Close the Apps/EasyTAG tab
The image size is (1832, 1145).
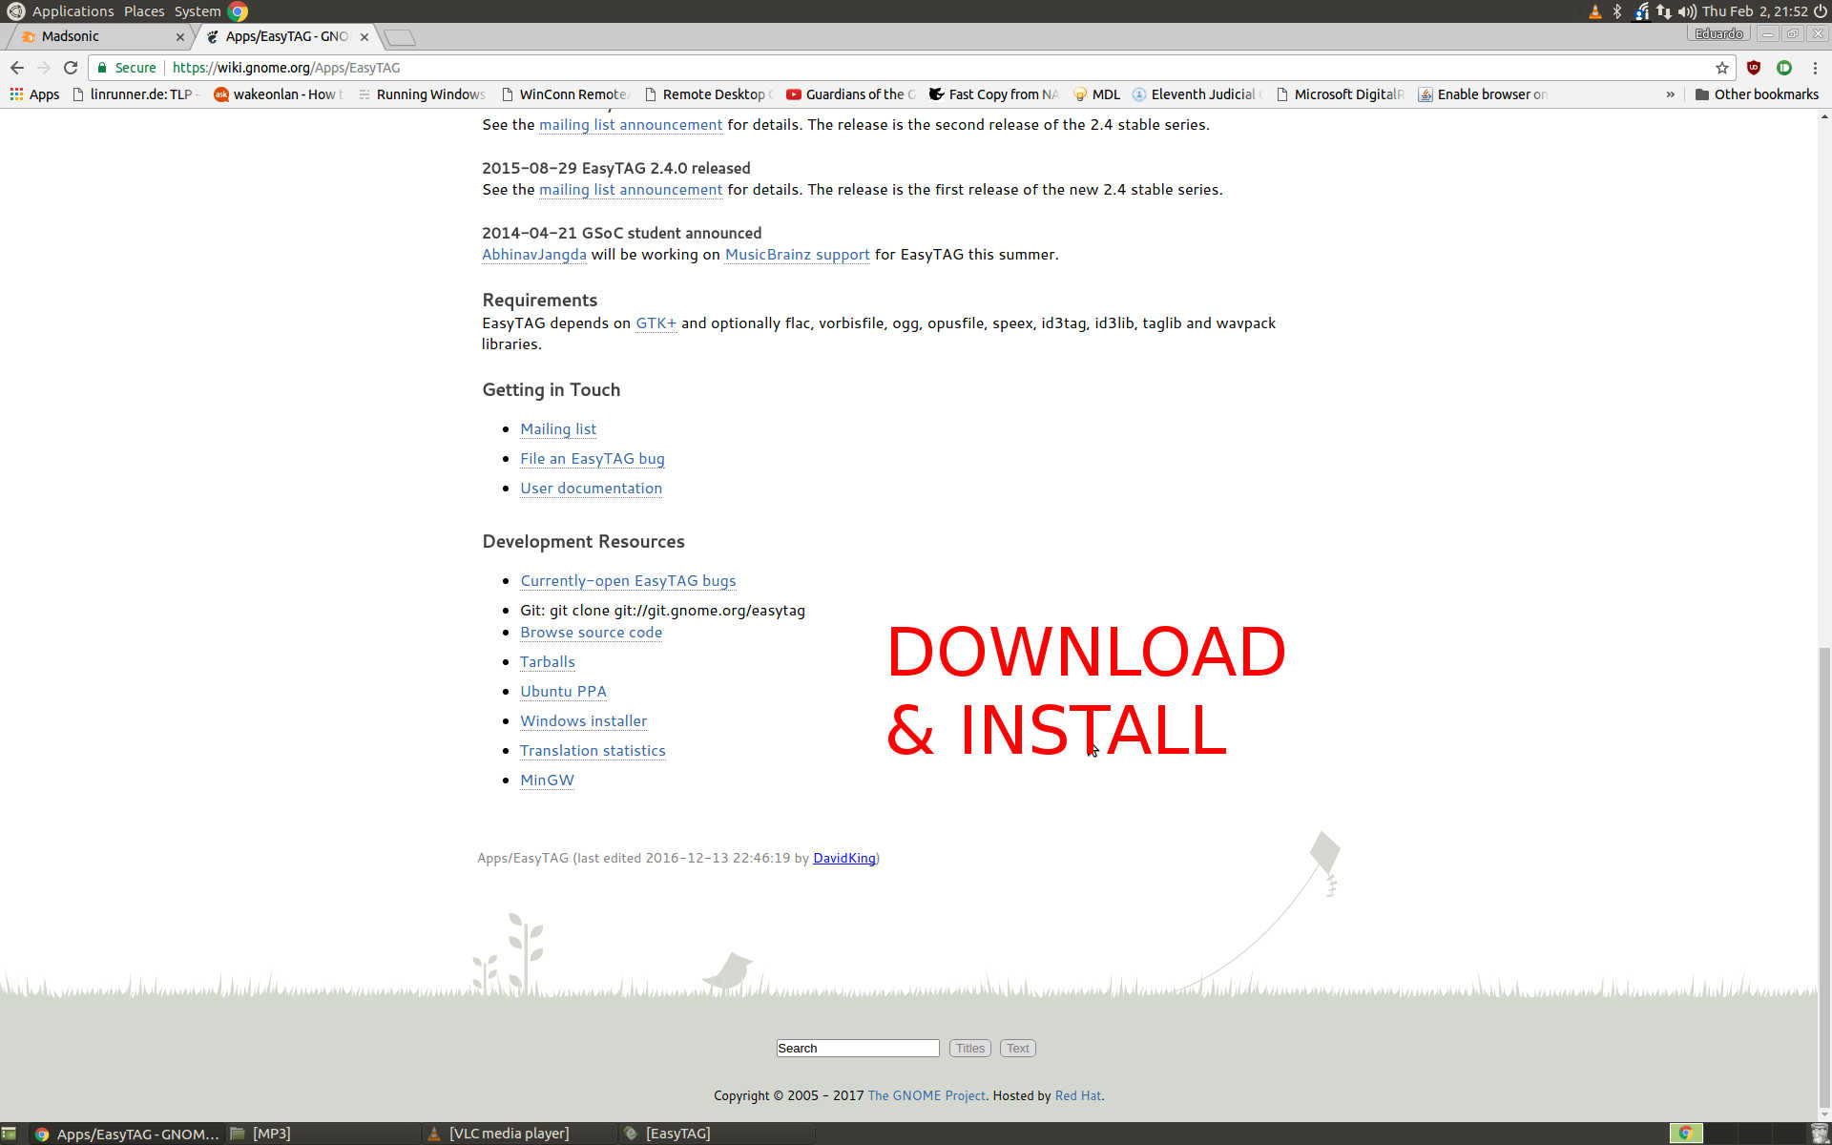tap(364, 37)
